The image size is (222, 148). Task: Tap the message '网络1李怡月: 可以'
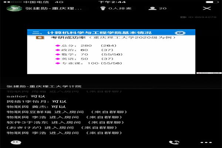pos(37,101)
